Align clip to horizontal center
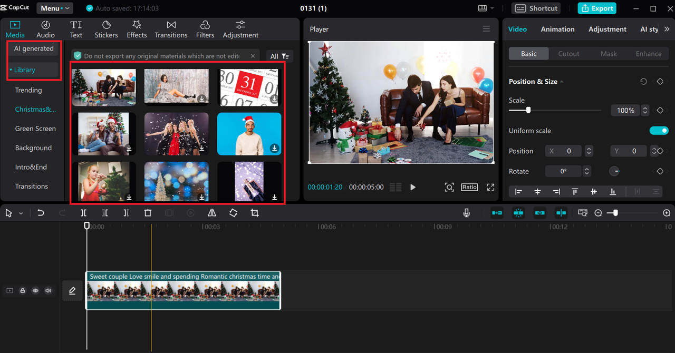Image resolution: width=675 pixels, height=353 pixels. (x=537, y=192)
